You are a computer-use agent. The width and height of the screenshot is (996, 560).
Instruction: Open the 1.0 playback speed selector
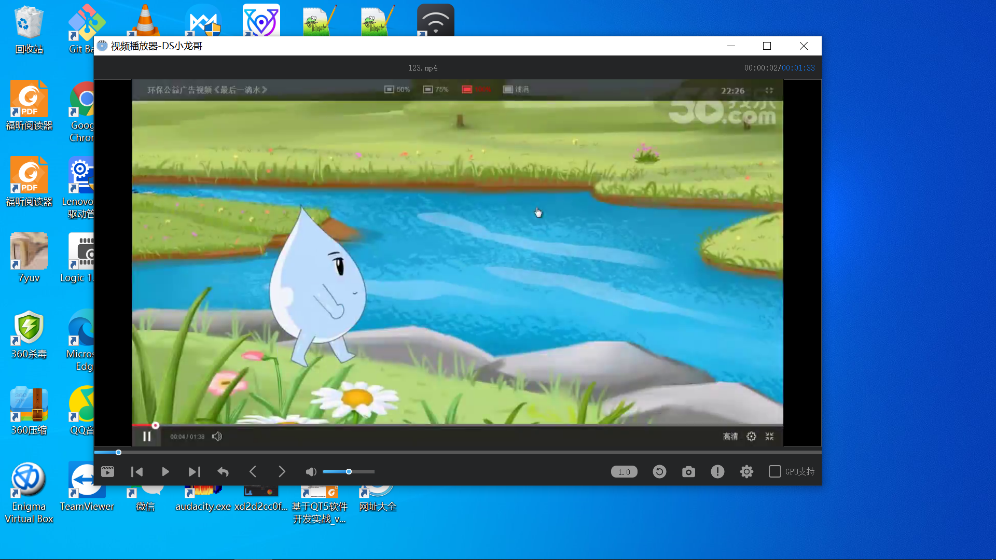624,471
